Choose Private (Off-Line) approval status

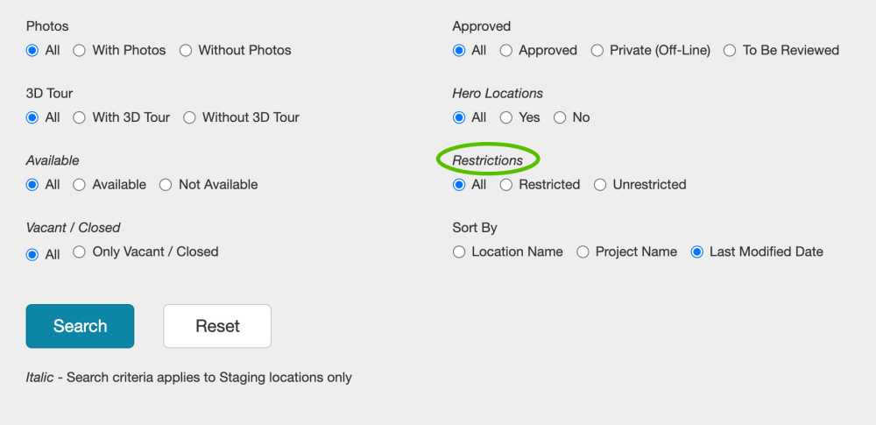[597, 51]
